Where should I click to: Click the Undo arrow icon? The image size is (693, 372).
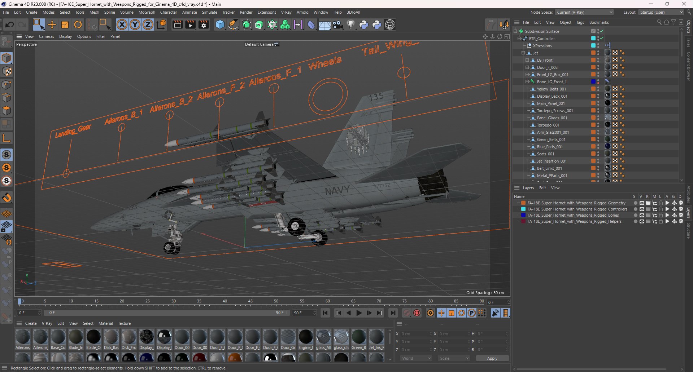pos(10,25)
